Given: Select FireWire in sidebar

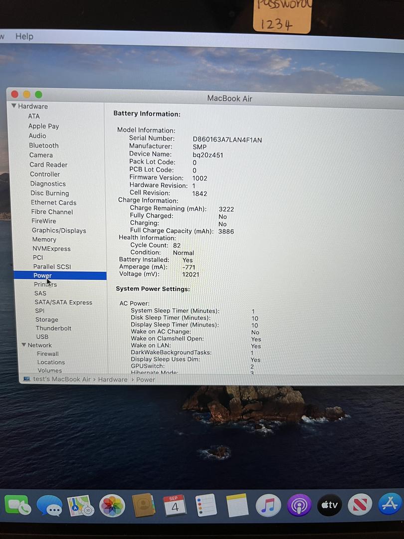Looking at the screenshot, I should coord(43,221).
